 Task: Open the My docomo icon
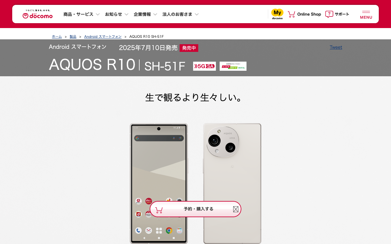click(x=277, y=14)
